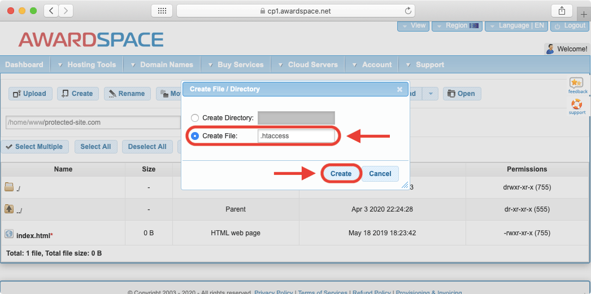The height and width of the screenshot is (294, 591).
Task: Click the index.html file icon
Action: 9,234
